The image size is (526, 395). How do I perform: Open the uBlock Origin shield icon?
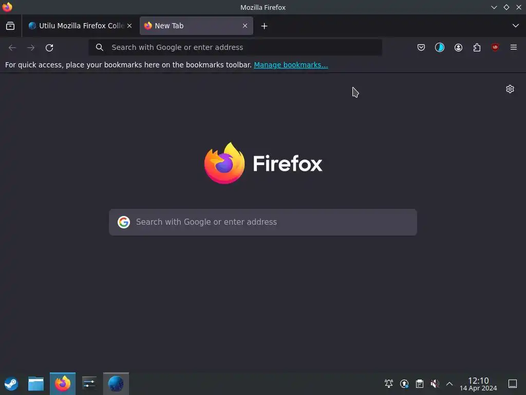(x=495, y=47)
